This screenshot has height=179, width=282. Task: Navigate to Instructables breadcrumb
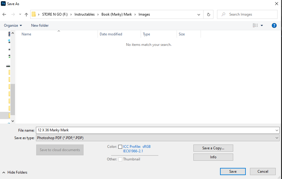click(84, 14)
